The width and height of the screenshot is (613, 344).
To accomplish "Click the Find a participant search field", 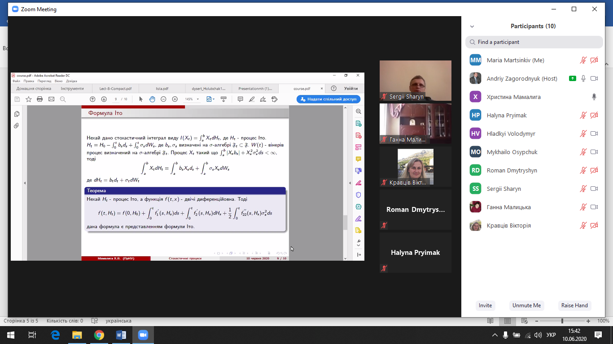I will tap(534, 42).
